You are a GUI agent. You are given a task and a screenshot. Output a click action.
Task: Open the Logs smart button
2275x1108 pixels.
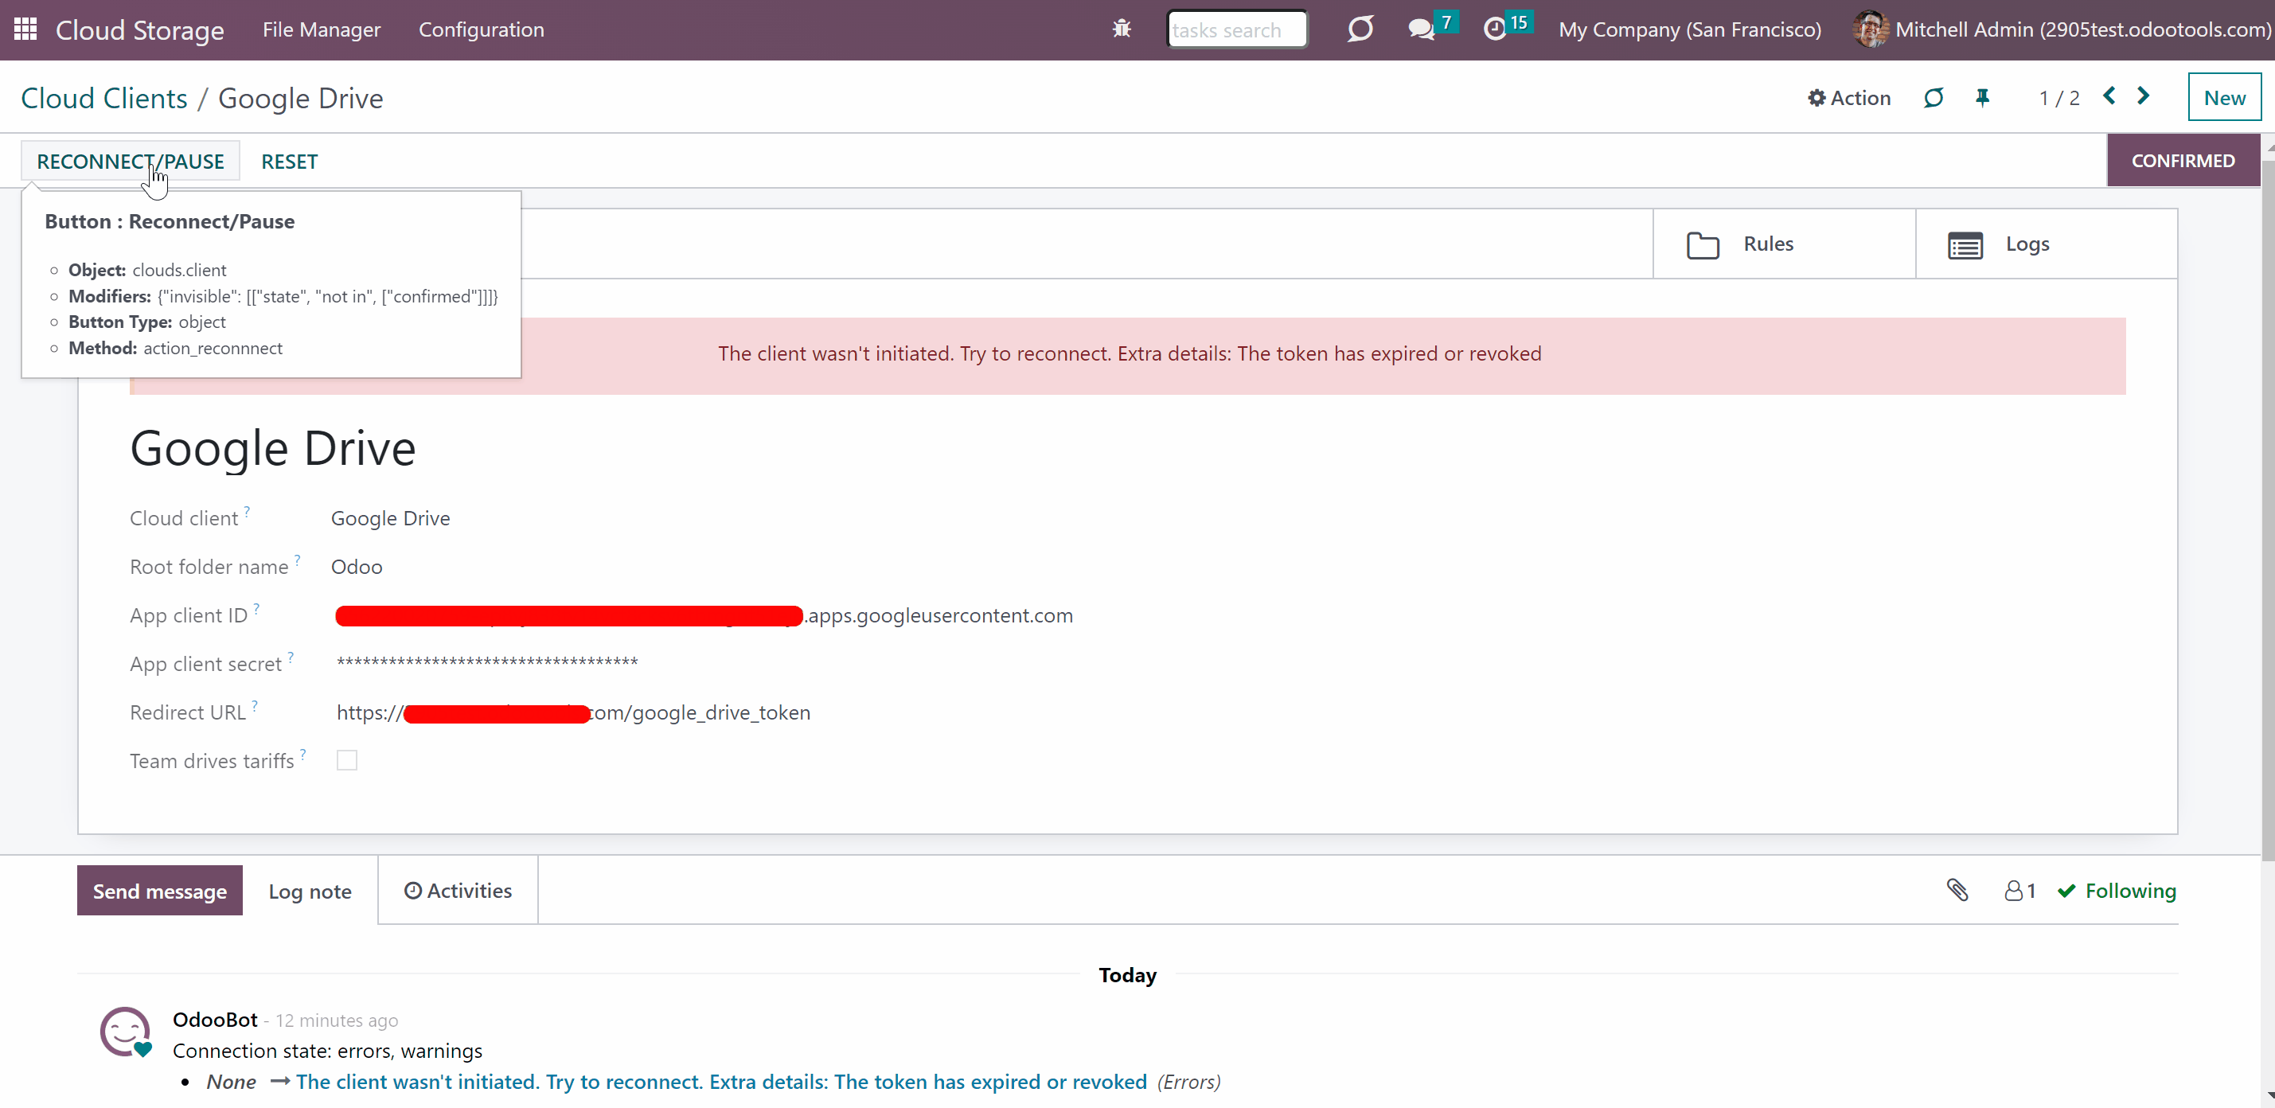click(2047, 244)
